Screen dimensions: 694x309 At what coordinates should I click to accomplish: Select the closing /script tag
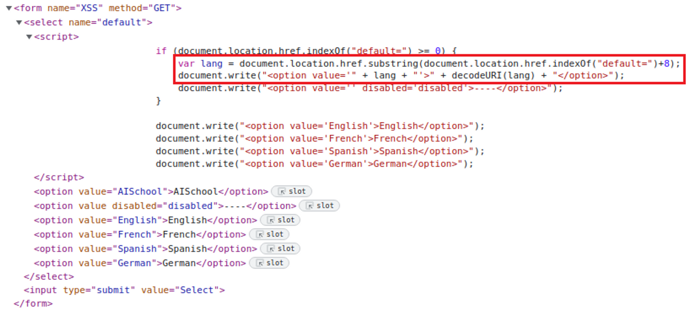59,177
